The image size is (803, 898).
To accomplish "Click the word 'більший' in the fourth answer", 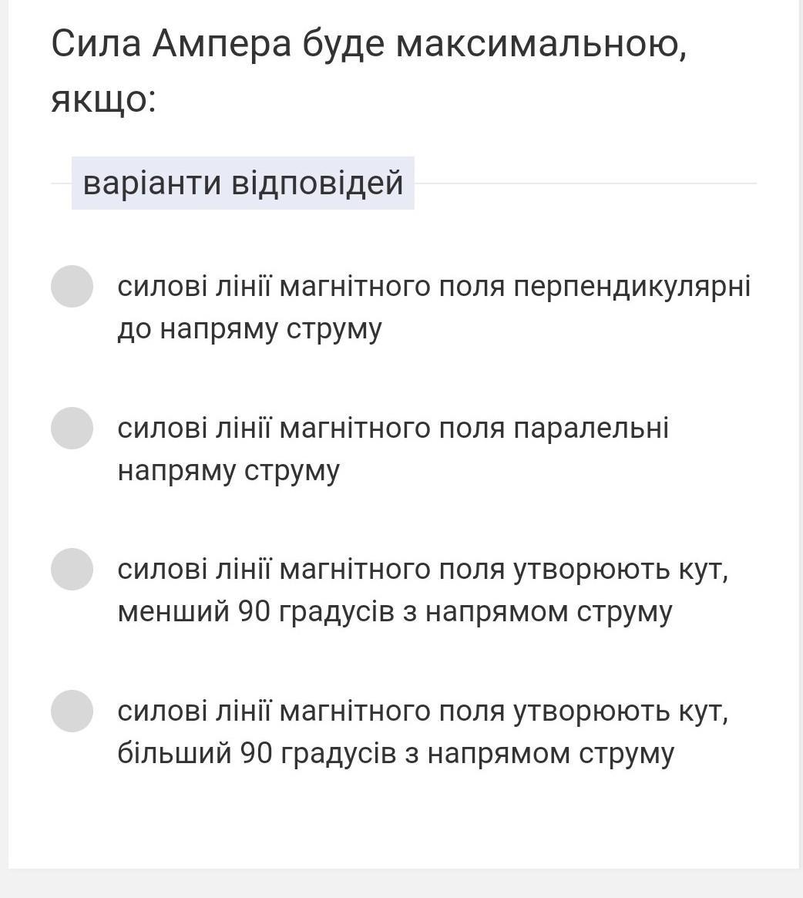I will click(174, 753).
